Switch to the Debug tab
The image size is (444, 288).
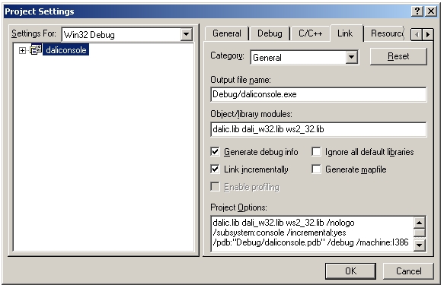(270, 33)
